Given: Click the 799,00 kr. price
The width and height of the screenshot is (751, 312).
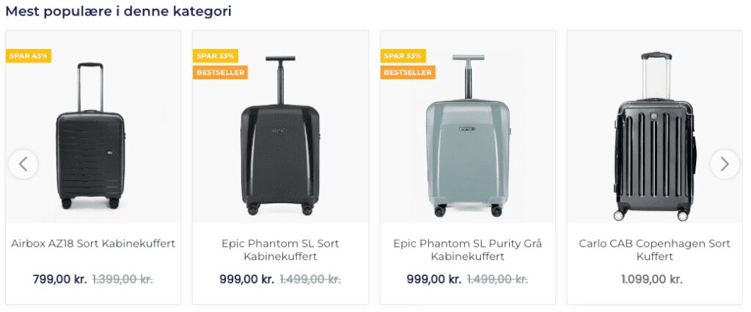Looking at the screenshot, I should coord(59,279).
